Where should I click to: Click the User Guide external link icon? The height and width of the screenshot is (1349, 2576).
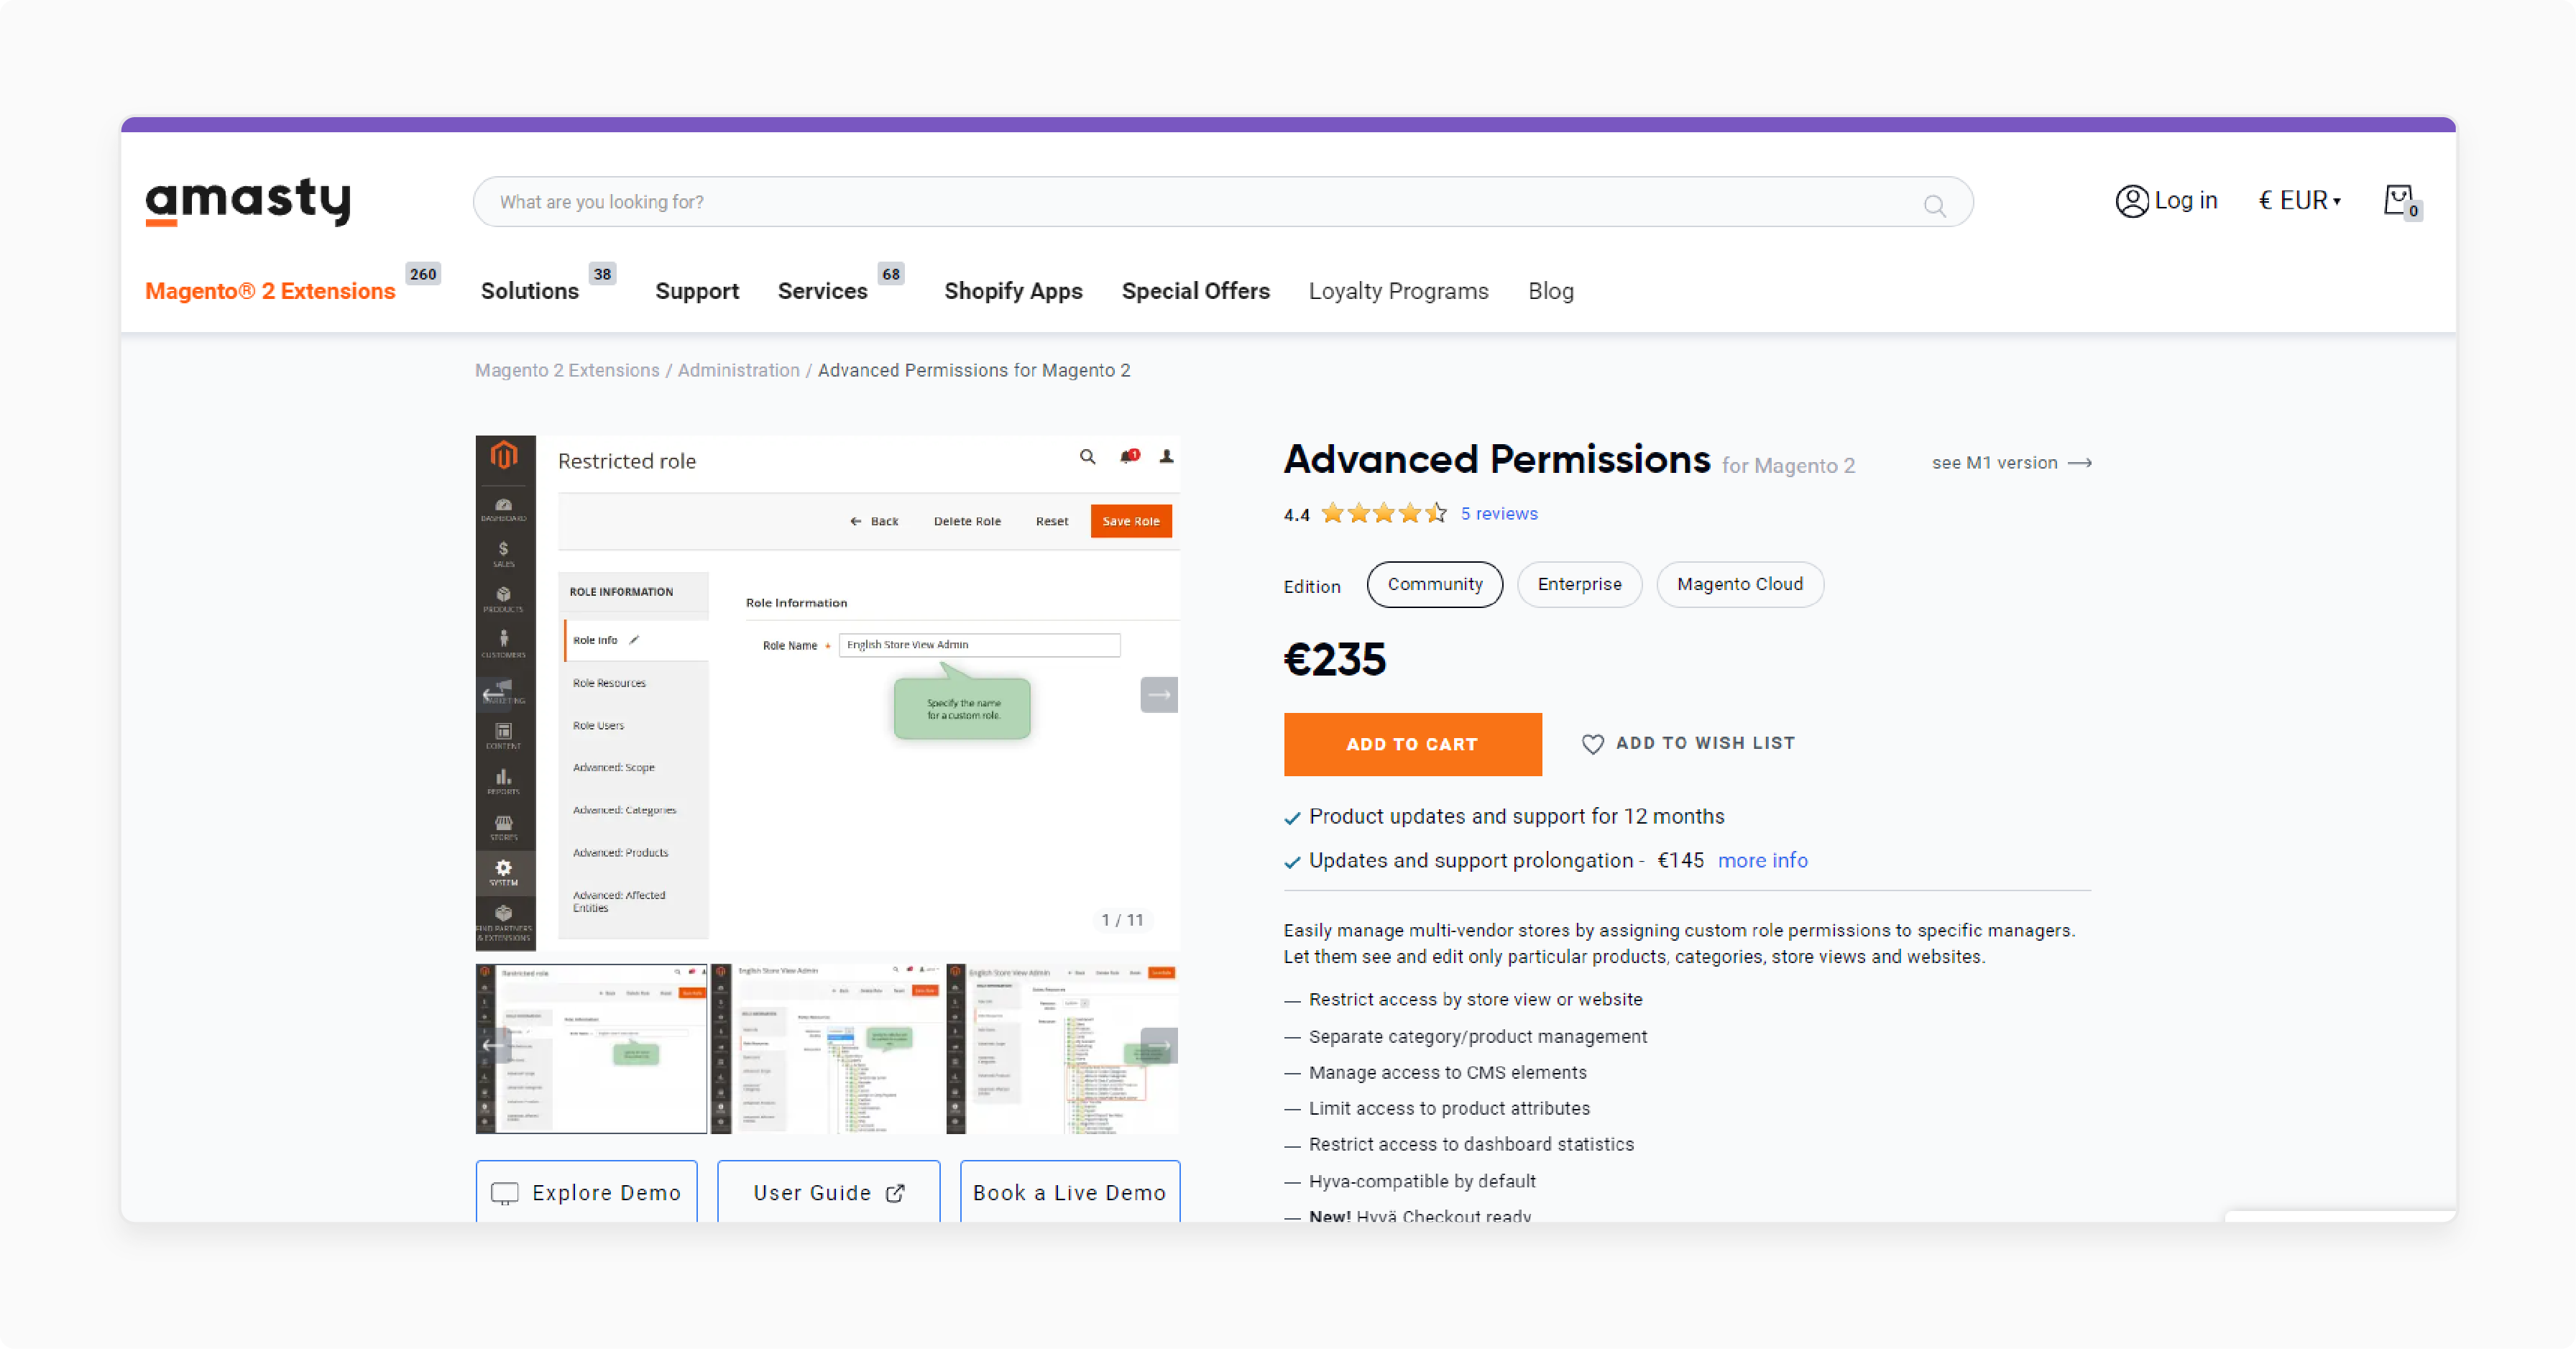[x=895, y=1193]
